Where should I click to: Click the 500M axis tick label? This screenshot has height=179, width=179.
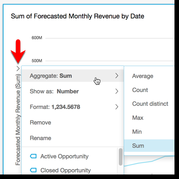[37, 61]
